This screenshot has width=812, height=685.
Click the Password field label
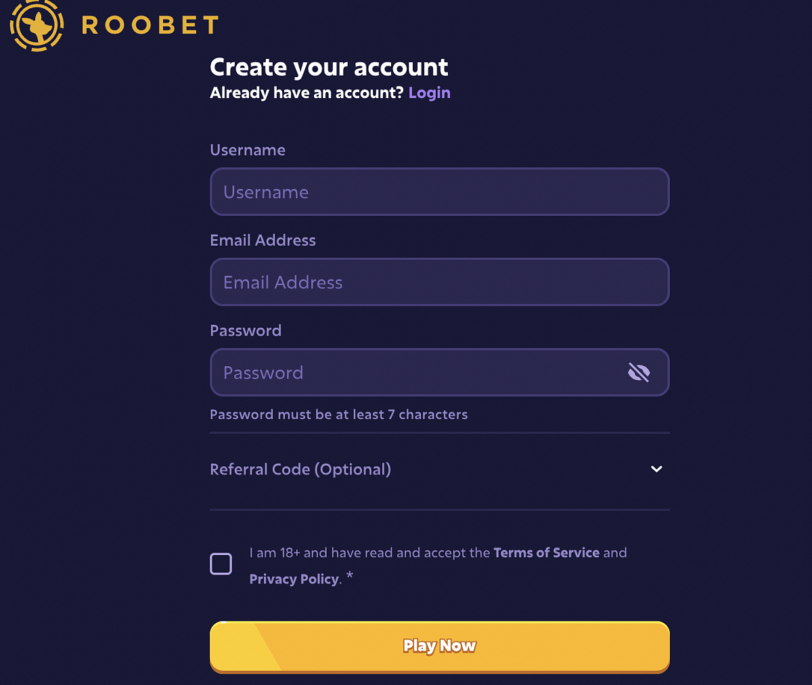click(246, 330)
